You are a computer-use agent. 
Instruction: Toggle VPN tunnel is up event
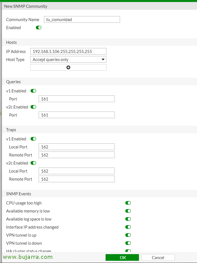pyautogui.click(x=128, y=235)
